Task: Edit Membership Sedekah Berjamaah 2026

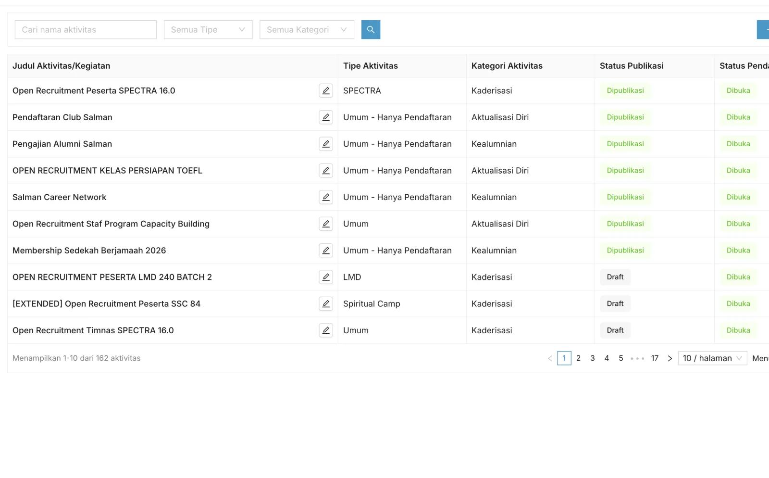Action: 326,251
